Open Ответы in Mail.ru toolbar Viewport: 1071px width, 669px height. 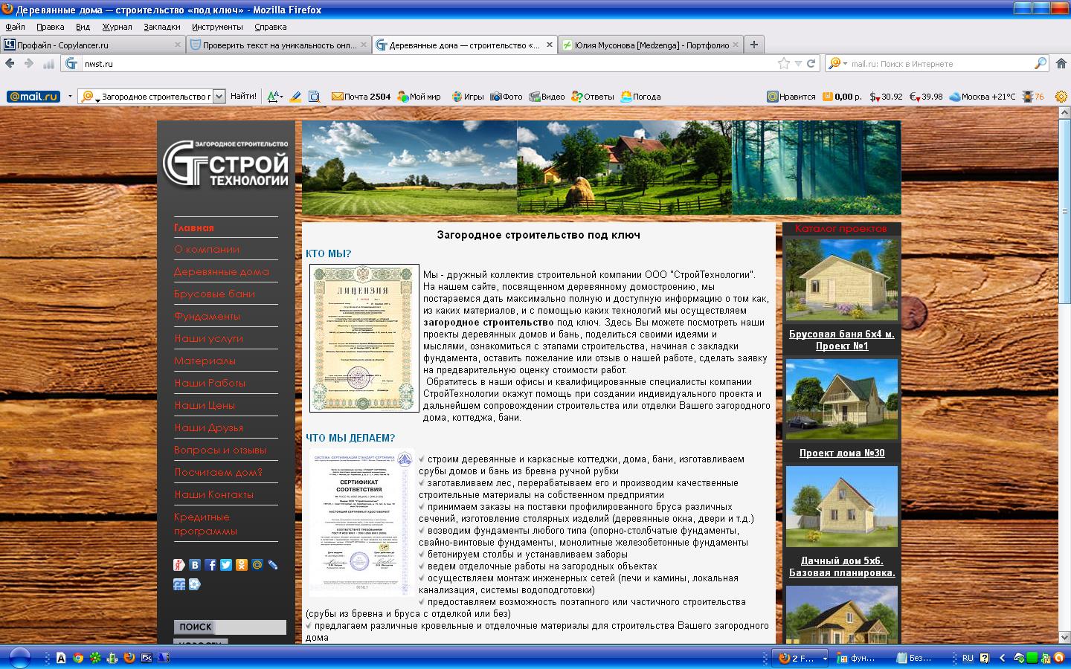593,97
